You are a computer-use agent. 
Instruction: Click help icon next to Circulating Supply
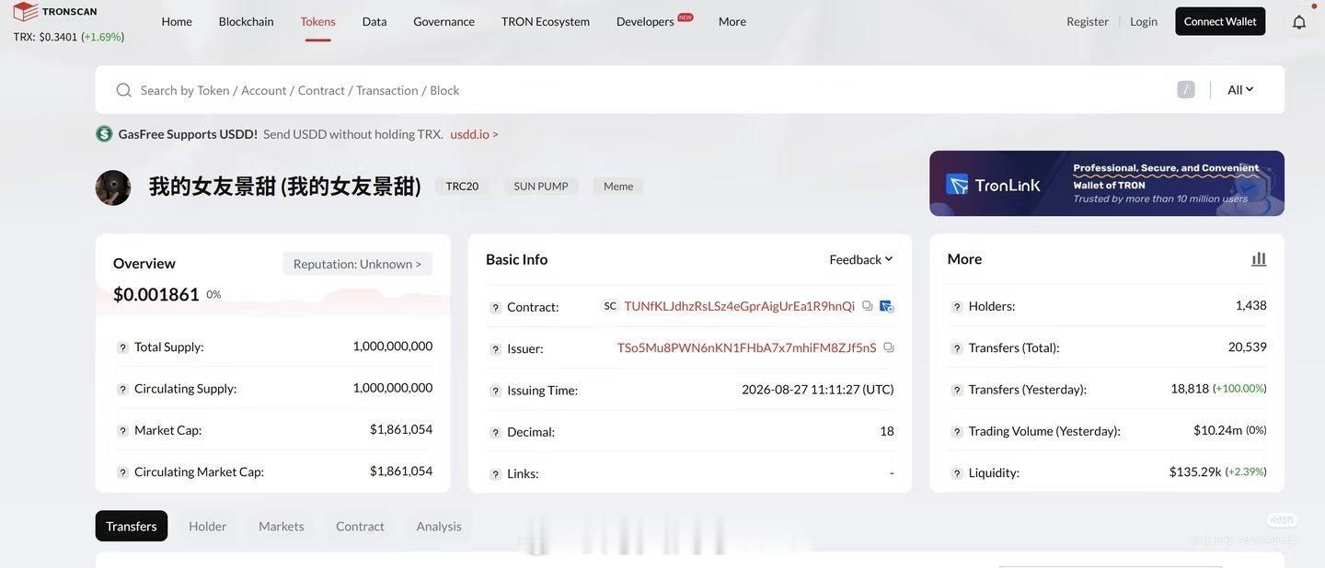pyautogui.click(x=122, y=389)
